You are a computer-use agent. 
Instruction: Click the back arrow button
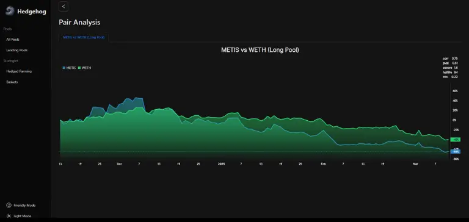point(64,6)
